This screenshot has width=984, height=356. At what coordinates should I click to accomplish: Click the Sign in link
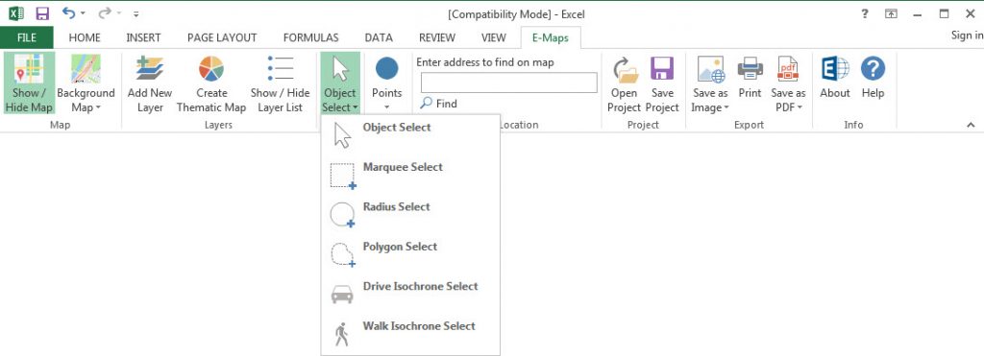click(x=967, y=36)
